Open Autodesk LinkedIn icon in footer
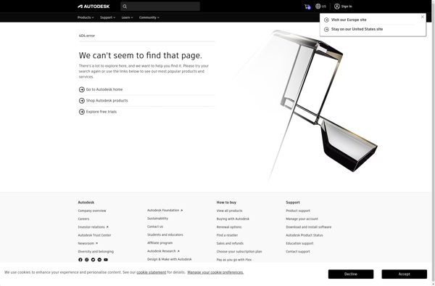 tap(99, 260)
